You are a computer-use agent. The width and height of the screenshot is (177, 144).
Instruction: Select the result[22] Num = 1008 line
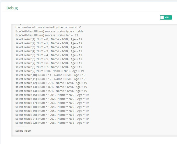click(x=52, y=123)
